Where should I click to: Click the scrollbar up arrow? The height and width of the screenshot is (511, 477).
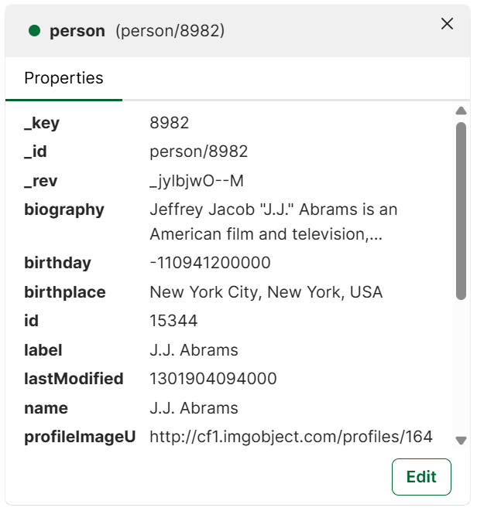(x=461, y=111)
